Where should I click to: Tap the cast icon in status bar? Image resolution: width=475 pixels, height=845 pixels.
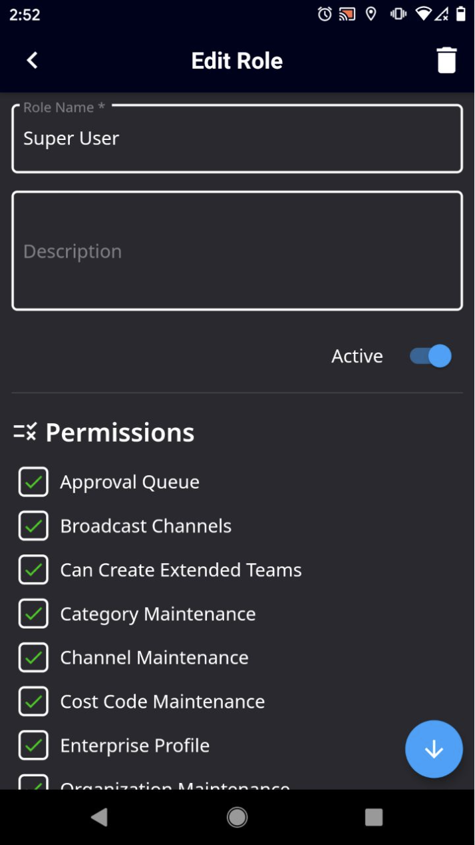pos(347,14)
